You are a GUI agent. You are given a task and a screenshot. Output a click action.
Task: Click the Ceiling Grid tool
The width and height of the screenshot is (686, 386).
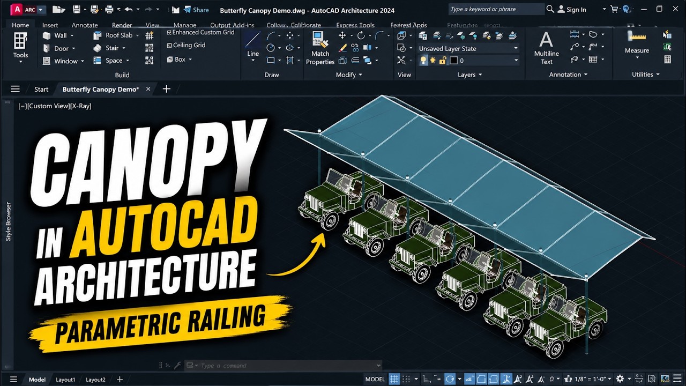click(186, 46)
